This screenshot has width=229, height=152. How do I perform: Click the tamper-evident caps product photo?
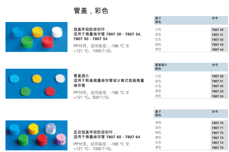36,135
